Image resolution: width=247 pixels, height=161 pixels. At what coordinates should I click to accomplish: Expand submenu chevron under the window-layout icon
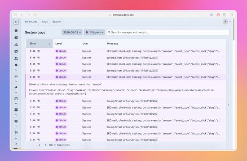[16, 104]
